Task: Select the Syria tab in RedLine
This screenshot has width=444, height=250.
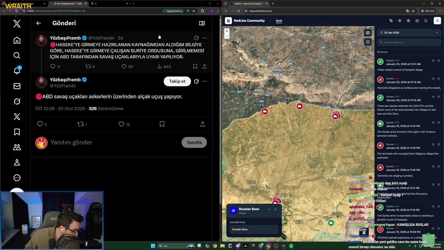Action: tap(279, 21)
